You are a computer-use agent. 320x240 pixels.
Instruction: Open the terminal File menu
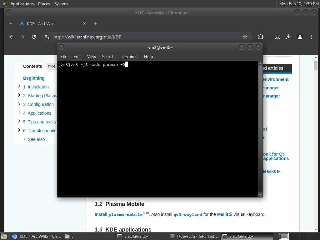pyautogui.click(x=64, y=57)
